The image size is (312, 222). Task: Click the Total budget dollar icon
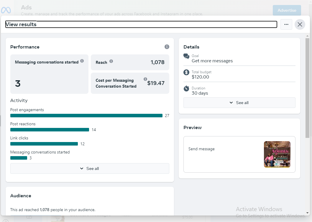tap(186, 72)
